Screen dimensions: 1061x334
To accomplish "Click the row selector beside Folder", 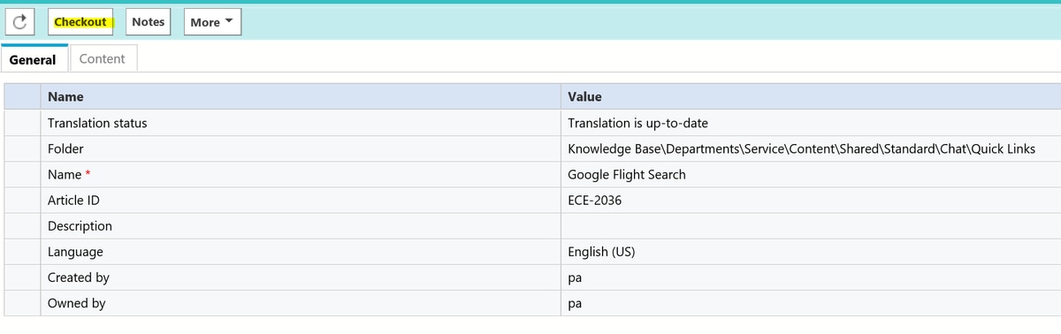I will [22, 148].
